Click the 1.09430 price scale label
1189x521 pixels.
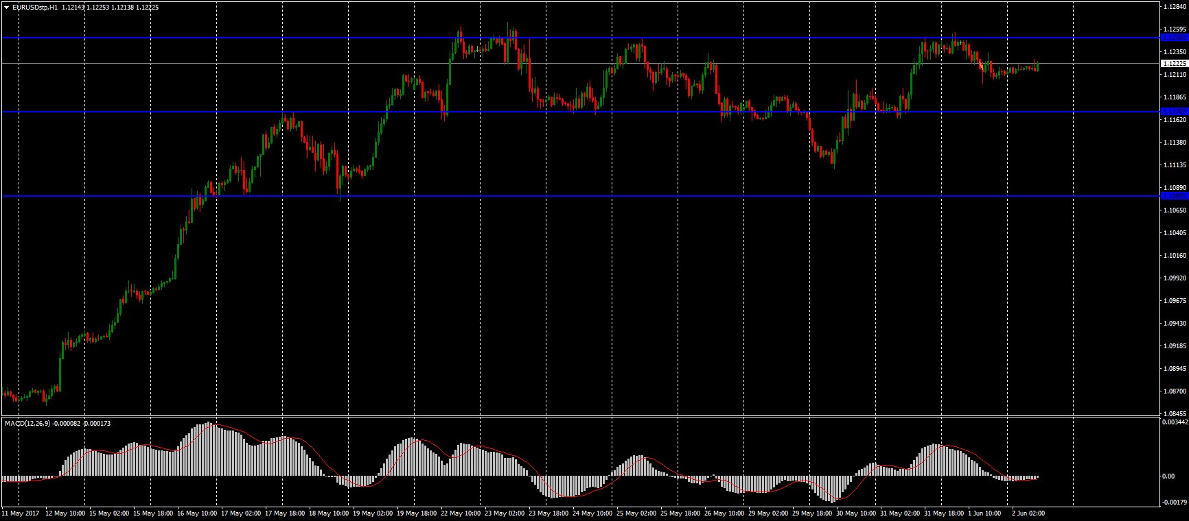point(1176,324)
